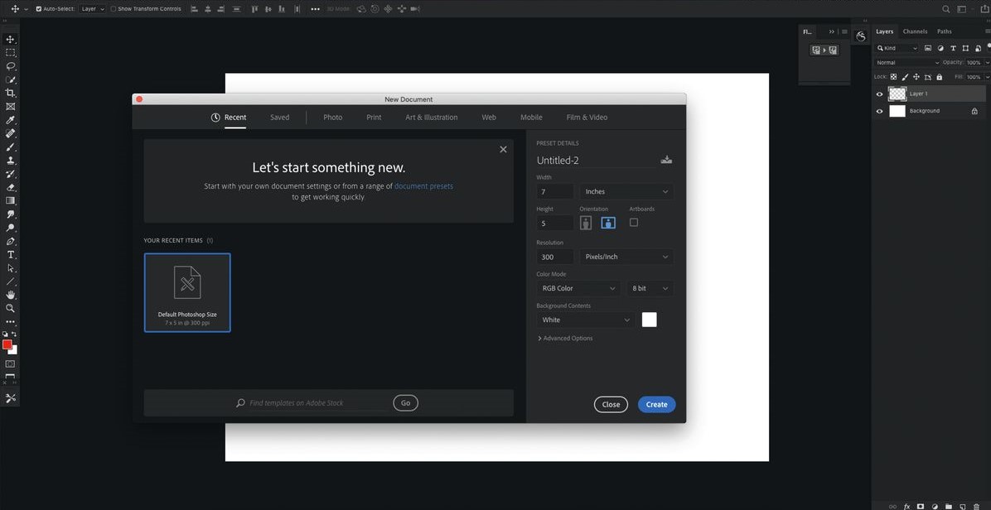Switch to the Photo tab

(333, 118)
